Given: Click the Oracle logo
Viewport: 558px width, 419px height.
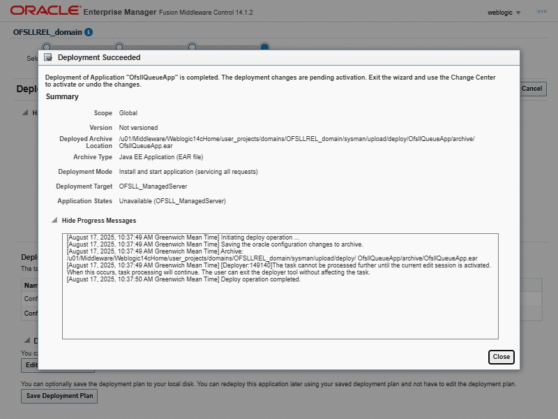Looking at the screenshot, I should [43, 11].
